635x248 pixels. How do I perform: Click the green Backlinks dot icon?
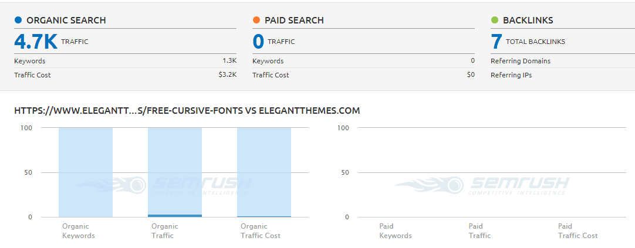point(495,20)
